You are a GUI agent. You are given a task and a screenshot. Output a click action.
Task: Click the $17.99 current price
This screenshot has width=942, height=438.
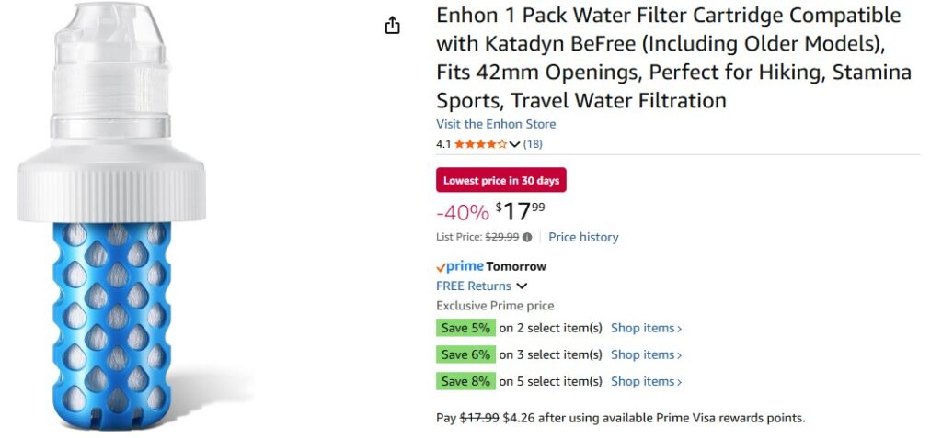tap(520, 212)
